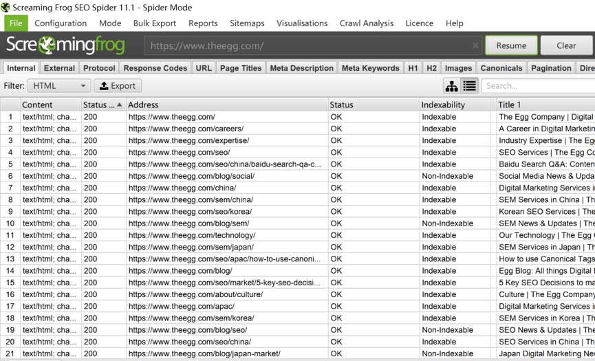Image resolution: width=595 pixels, height=361 pixels.
Task: Click row number 14
Action: coord(10,271)
